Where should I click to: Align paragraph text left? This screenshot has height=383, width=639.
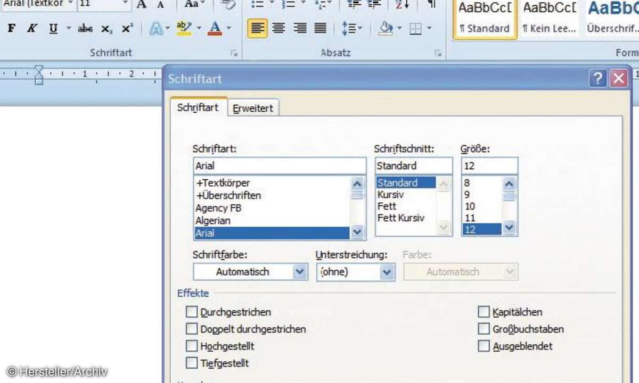pos(257,28)
